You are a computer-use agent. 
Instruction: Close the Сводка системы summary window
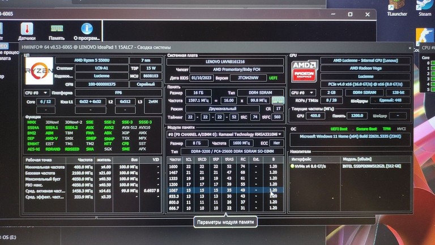click(x=410, y=48)
